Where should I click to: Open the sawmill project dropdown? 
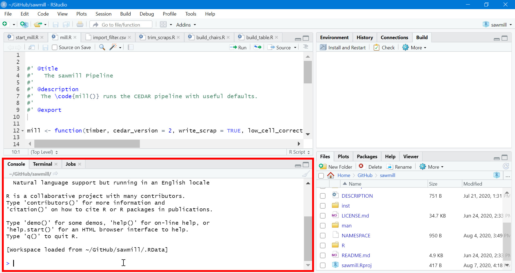497,25
